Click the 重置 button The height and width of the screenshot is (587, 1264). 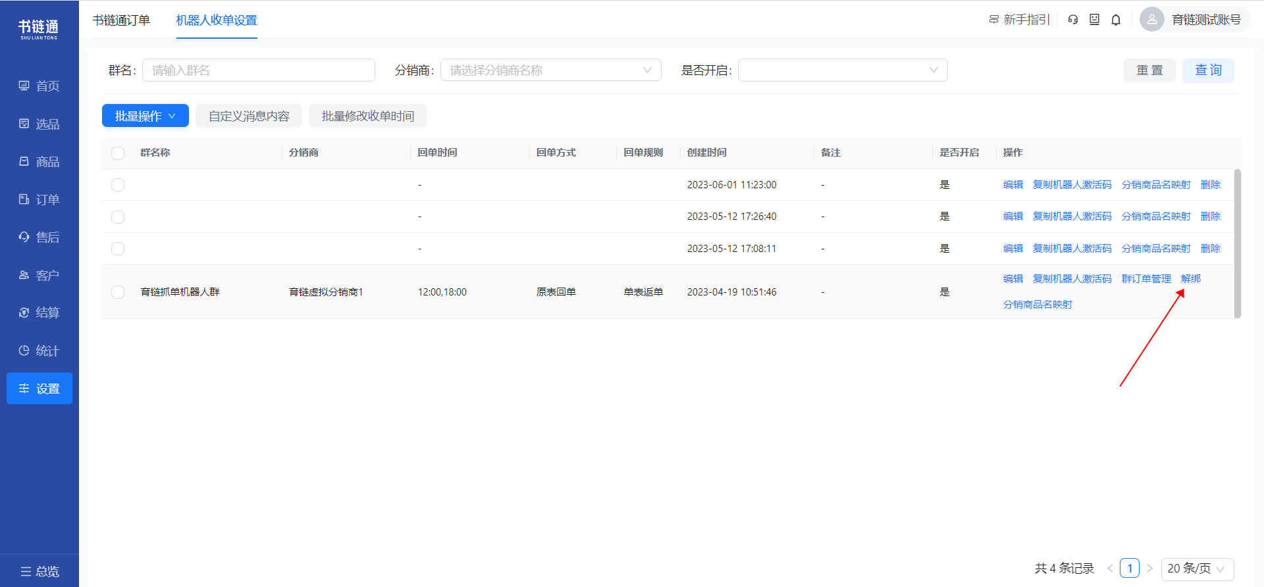[x=1149, y=70]
